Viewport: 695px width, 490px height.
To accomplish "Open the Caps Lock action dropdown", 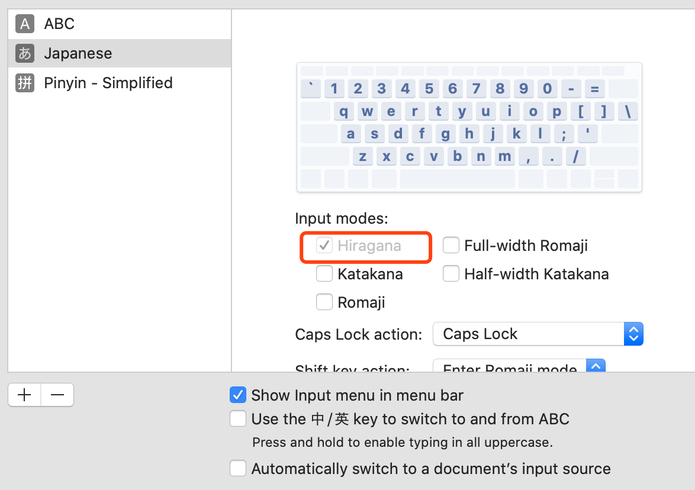I will point(538,334).
